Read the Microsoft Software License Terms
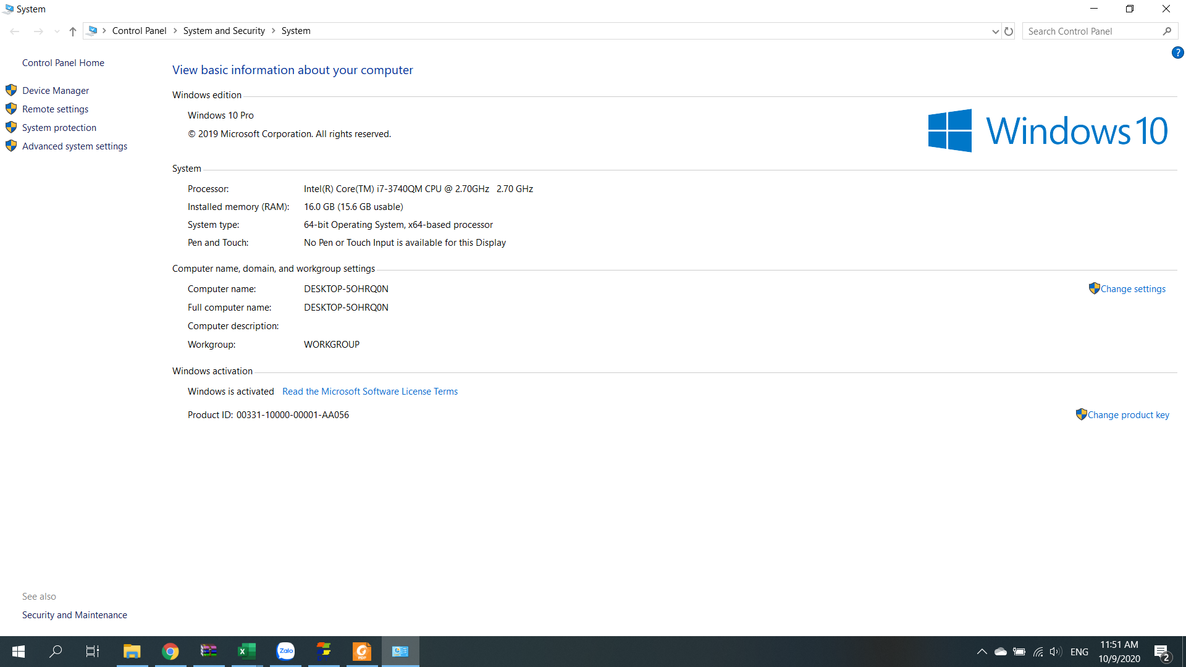Image resolution: width=1186 pixels, height=667 pixels. 369,392
